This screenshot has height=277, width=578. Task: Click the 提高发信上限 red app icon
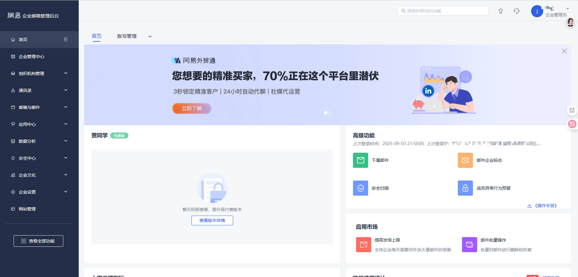tap(364, 245)
